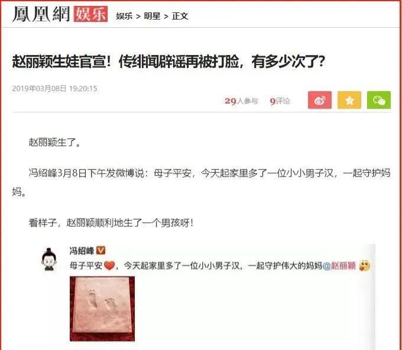This screenshot has width=402, height=350.
Task: Open the 9评论 comments link
Action: [x=280, y=101]
